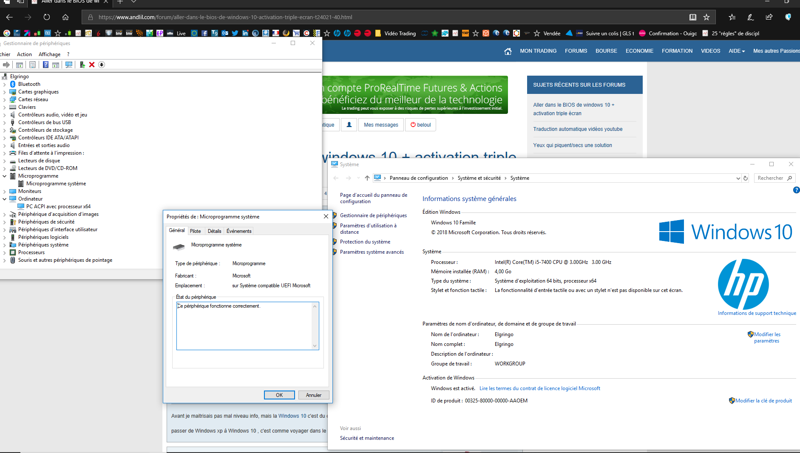Click the user profile icon button
The height and width of the screenshot is (453, 800).
(x=349, y=125)
